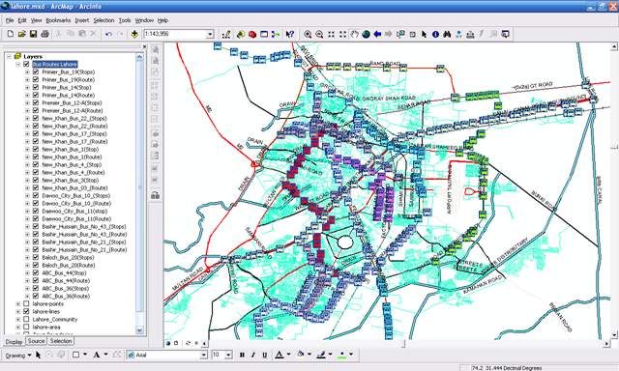
Task: Go back to previous extent arrow
Action: click(x=377, y=35)
